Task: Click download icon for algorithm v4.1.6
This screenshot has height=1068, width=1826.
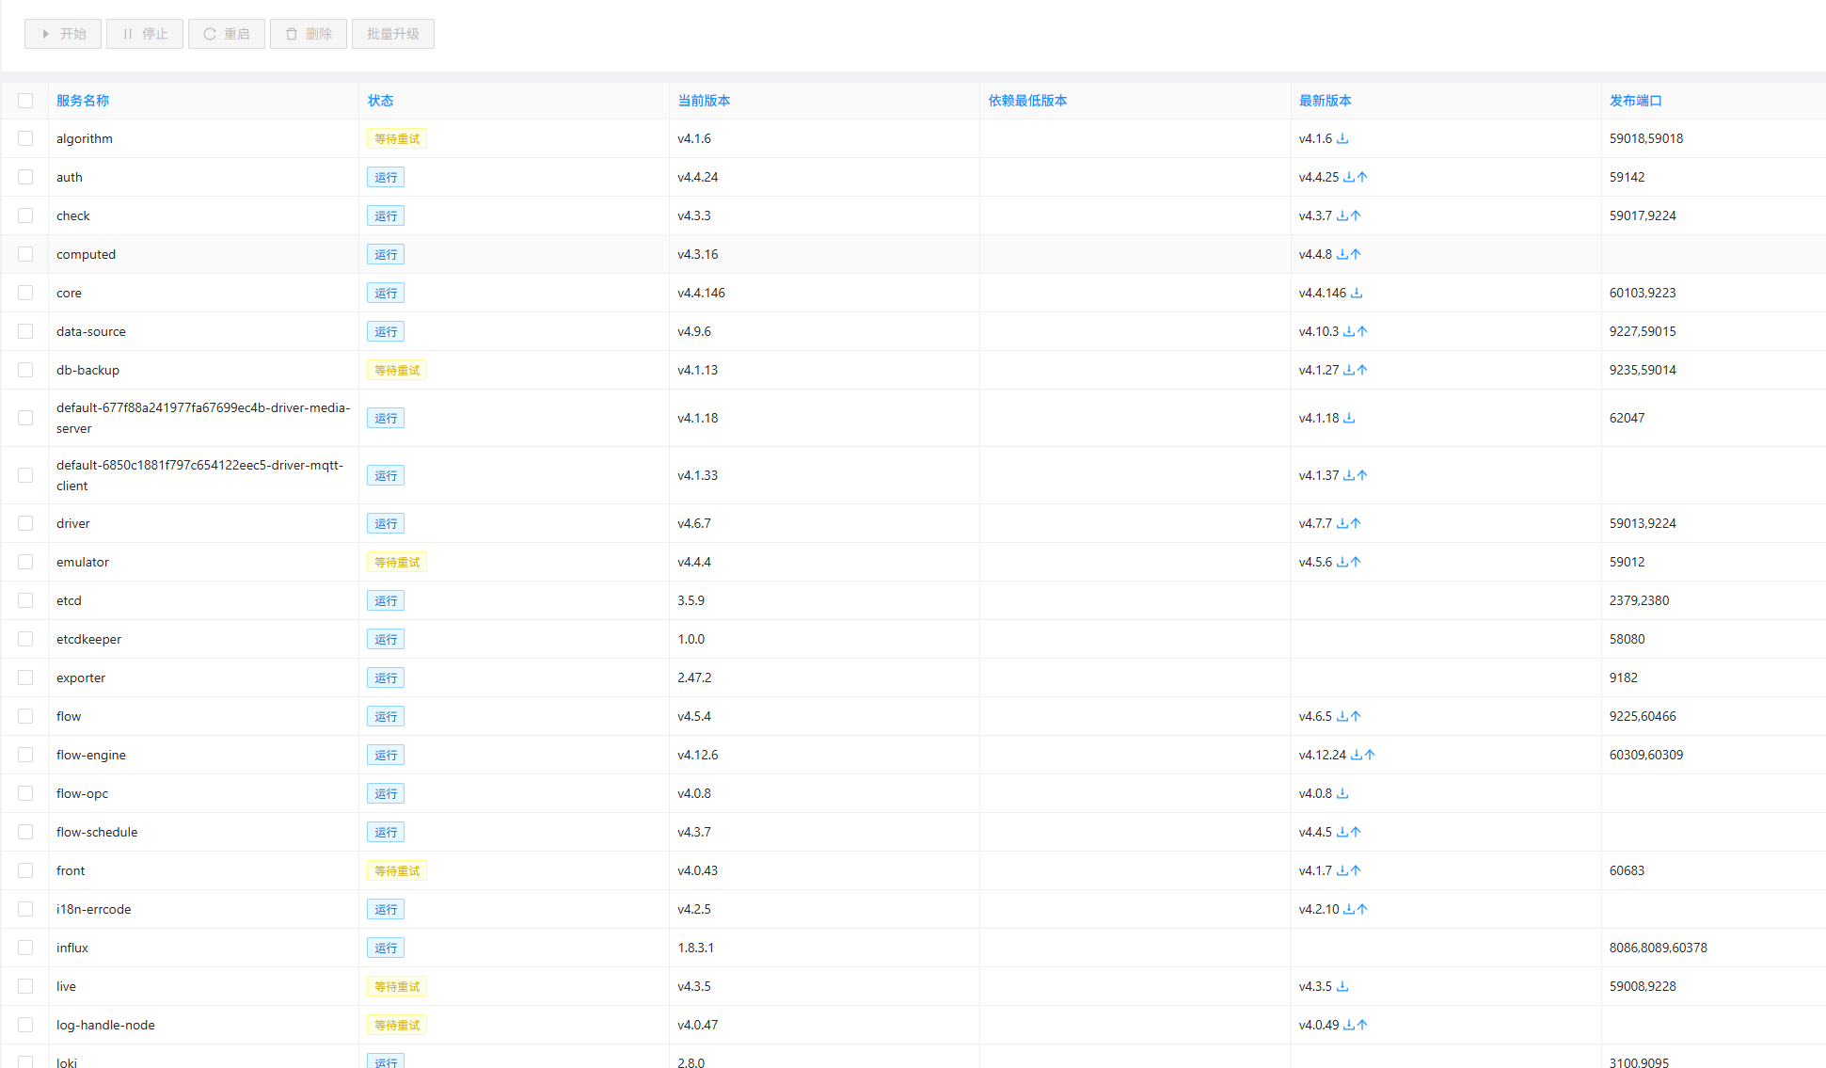Action: pyautogui.click(x=1342, y=138)
